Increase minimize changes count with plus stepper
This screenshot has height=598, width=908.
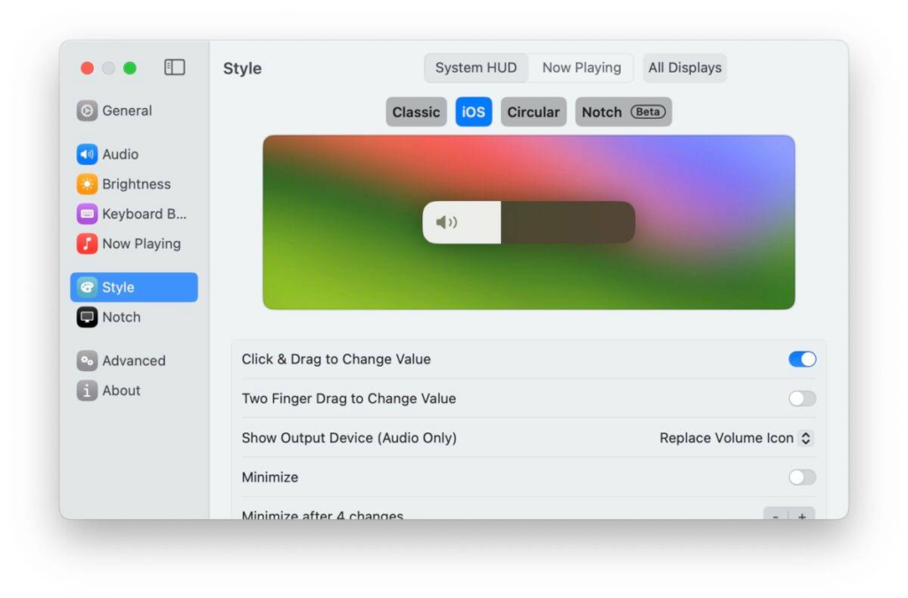point(802,514)
